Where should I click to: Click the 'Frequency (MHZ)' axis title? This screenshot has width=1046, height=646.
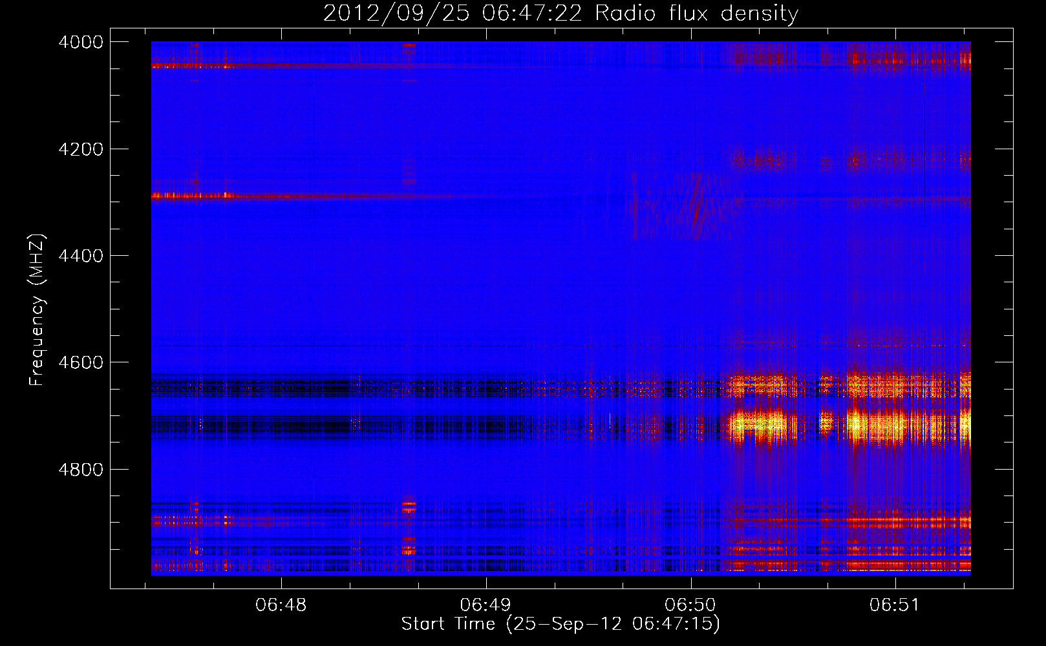pyautogui.click(x=37, y=310)
